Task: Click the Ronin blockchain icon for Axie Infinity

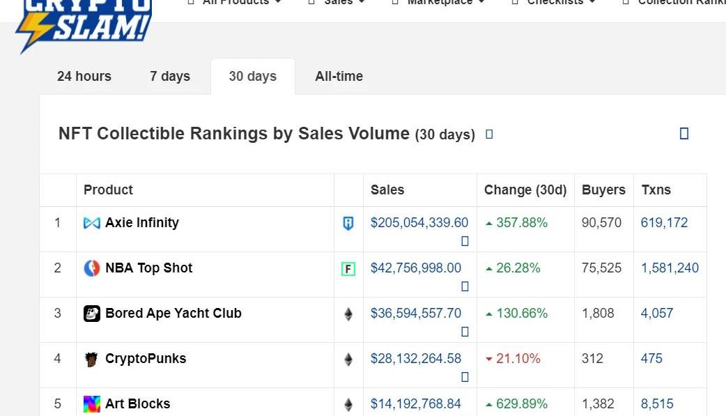Action: pos(348,224)
